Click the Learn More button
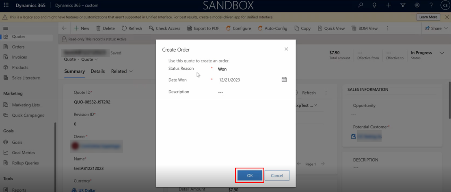Screen dimensions: 451x192 (x=428, y=17)
